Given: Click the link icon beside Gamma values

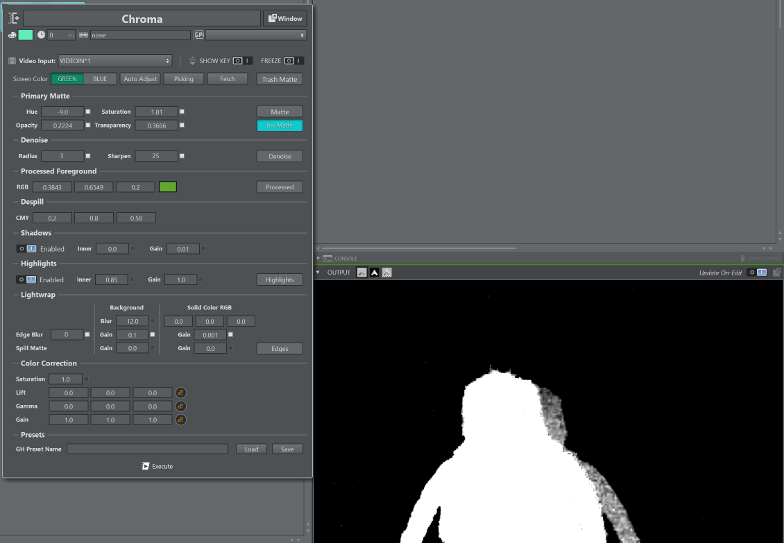Looking at the screenshot, I should [180, 406].
